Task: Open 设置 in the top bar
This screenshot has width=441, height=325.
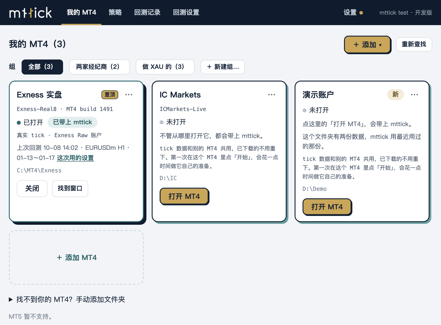Action: (353, 12)
